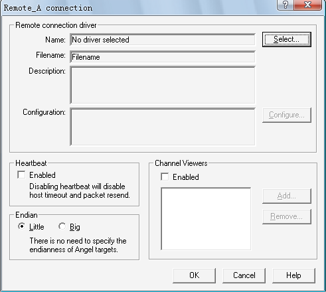
Task: Click the Add... channel viewer button
Action: point(287,196)
